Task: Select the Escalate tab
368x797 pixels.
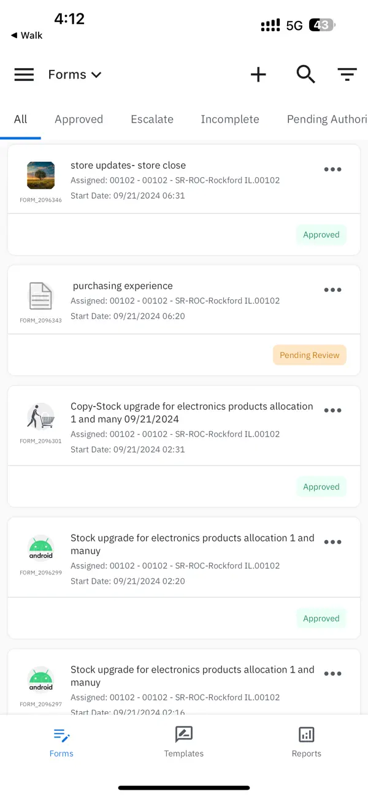Action: coord(151,119)
